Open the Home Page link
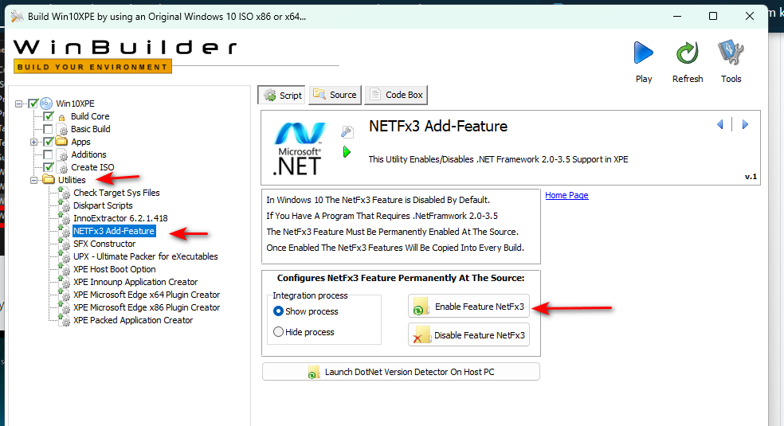Screen dimensions: 784x426 [566, 195]
